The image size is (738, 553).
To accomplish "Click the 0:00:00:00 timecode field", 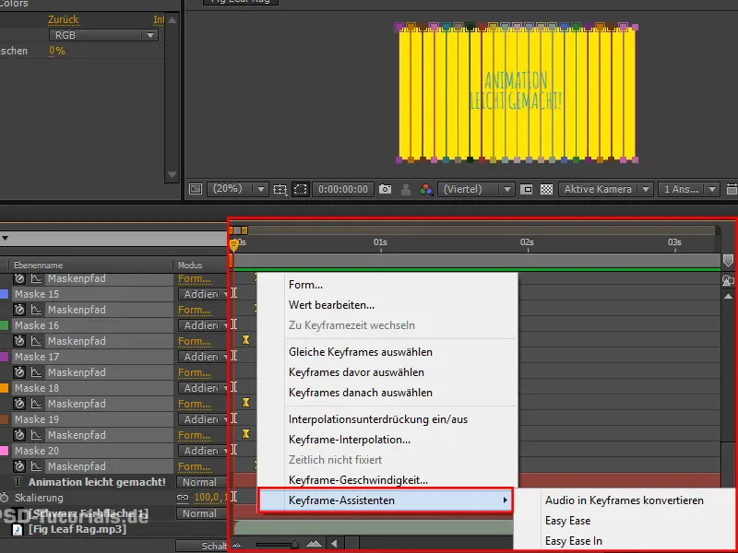I will pyautogui.click(x=343, y=189).
